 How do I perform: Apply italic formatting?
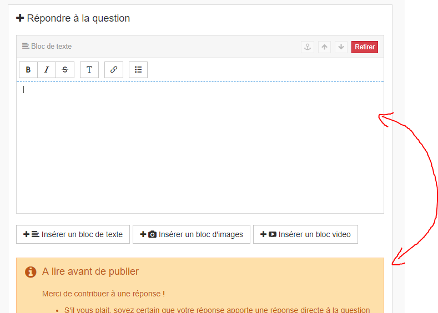(x=47, y=70)
